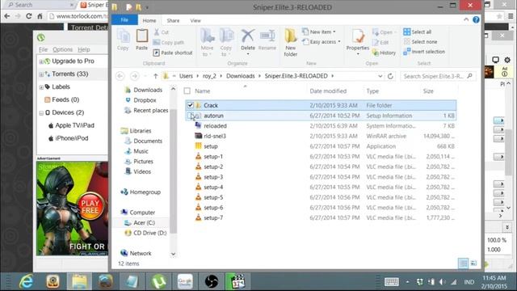Open the File tab in Explorer
Screen dimensions: 517x291
click(124, 20)
